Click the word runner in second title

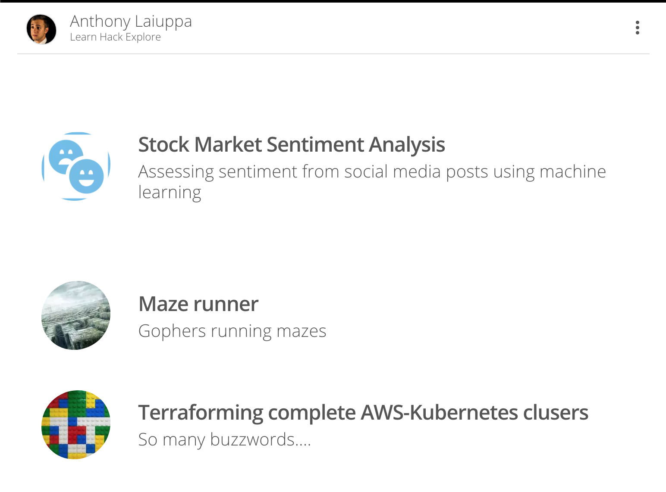pos(226,304)
